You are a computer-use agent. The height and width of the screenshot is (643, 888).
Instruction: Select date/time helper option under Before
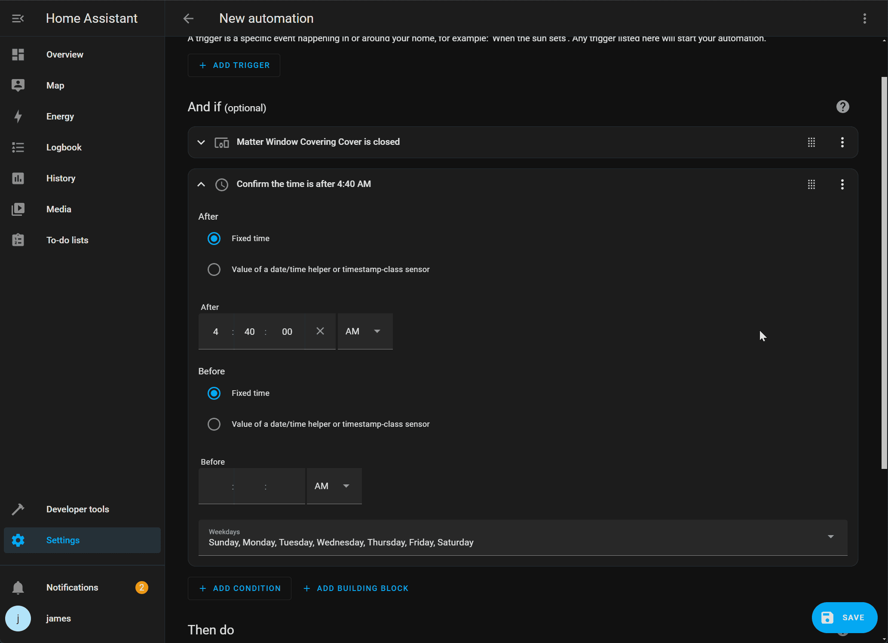pos(214,424)
